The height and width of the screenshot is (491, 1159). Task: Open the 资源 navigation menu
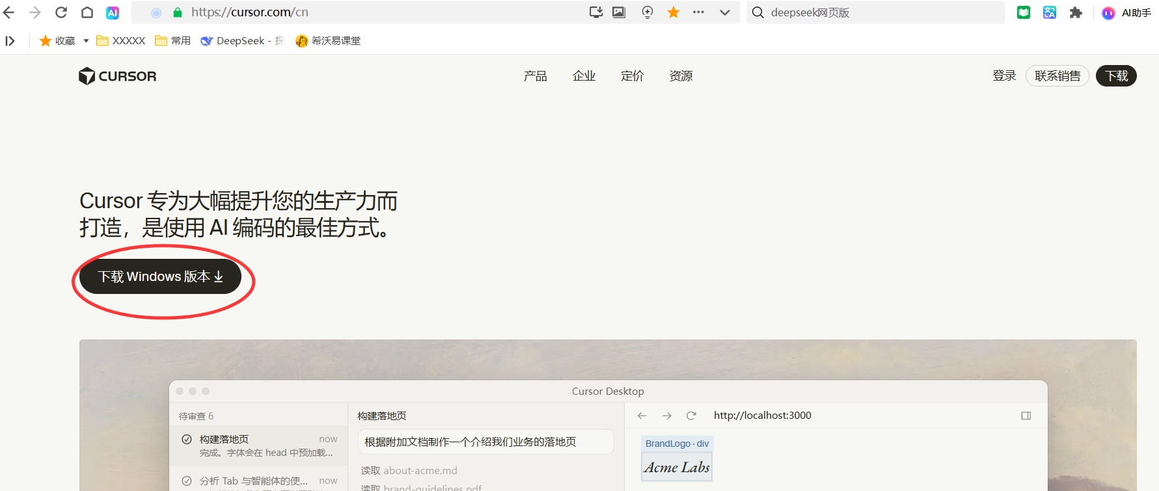(x=681, y=76)
